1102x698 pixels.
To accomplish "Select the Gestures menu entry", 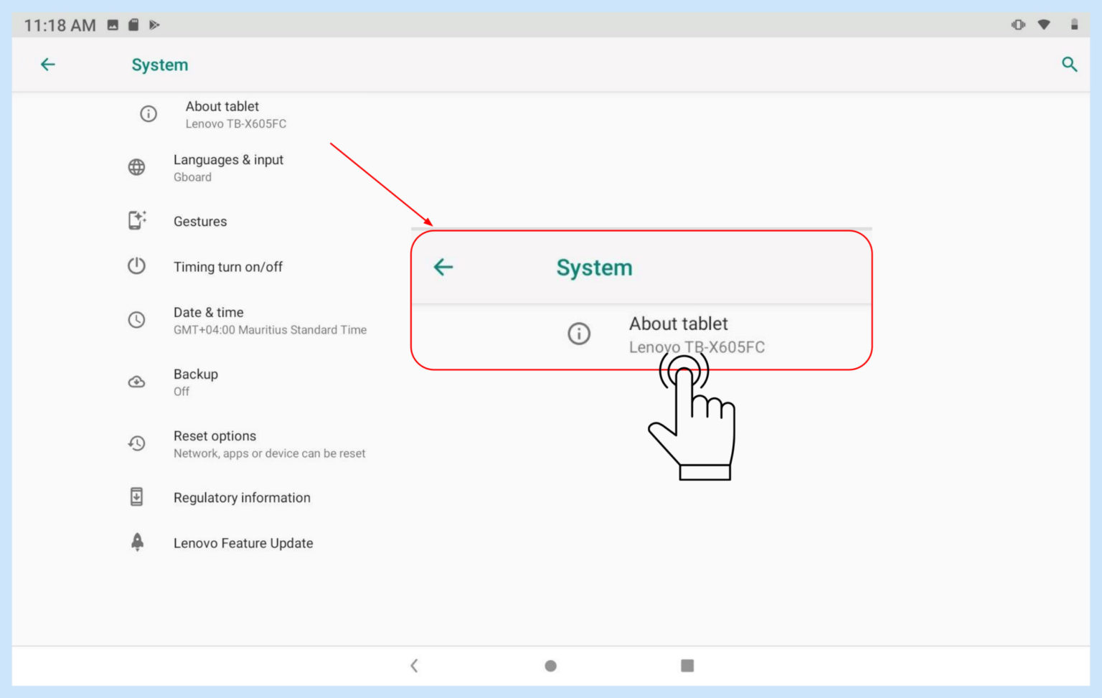I will pos(200,220).
